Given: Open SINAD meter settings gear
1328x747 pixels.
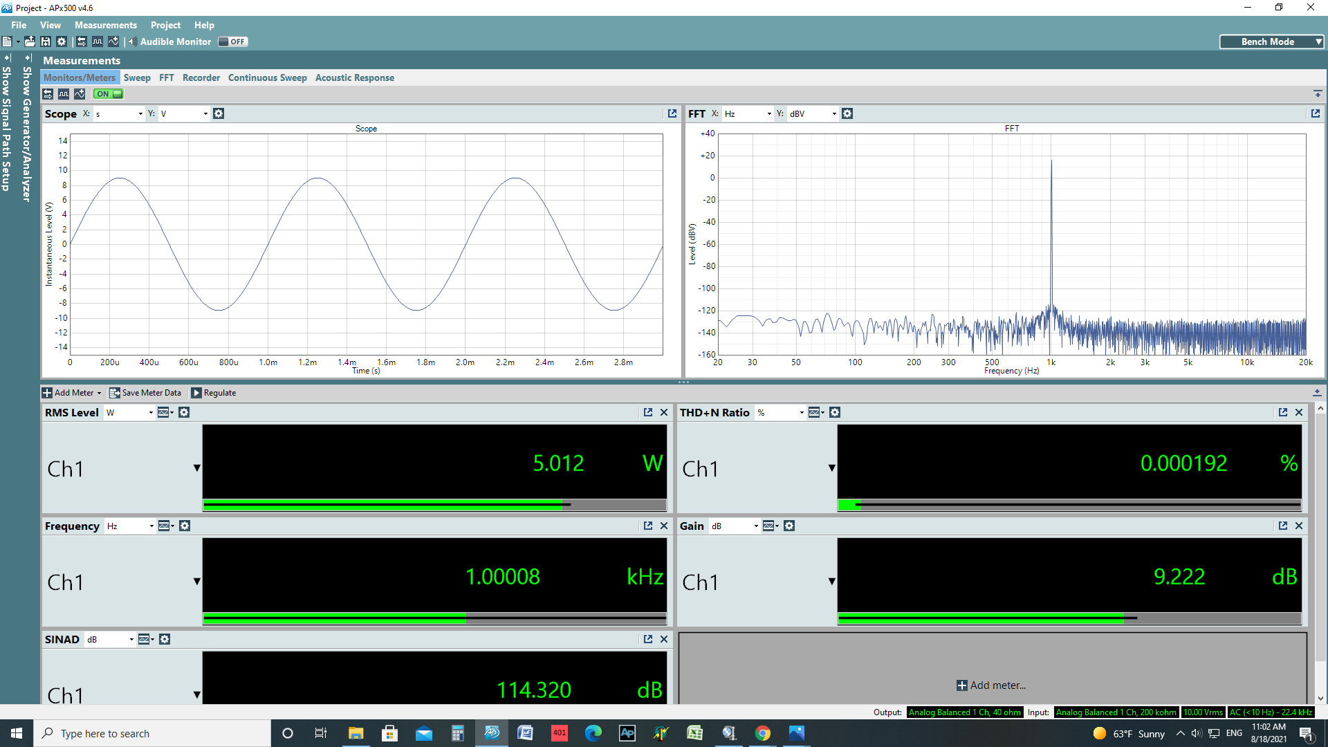Looking at the screenshot, I should [x=165, y=639].
